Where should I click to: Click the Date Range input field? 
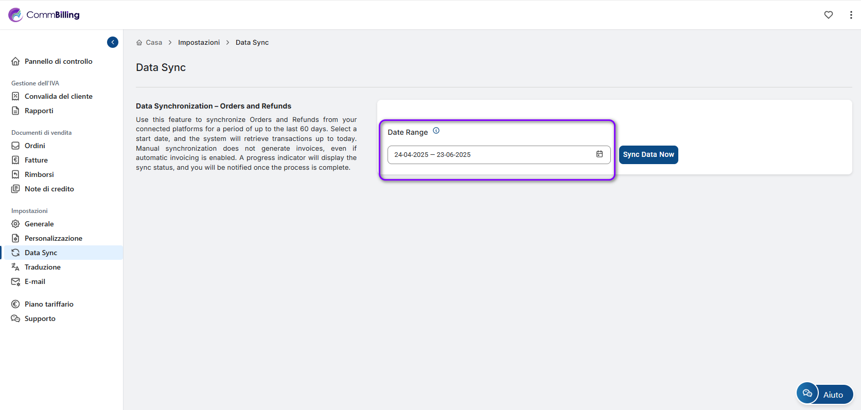(489, 155)
